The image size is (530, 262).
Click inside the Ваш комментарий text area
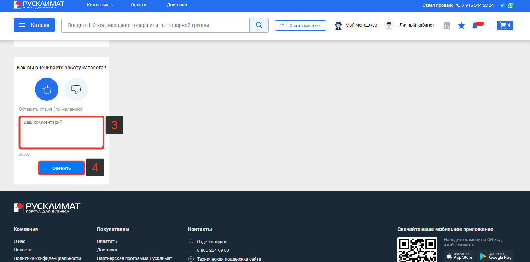(x=62, y=133)
